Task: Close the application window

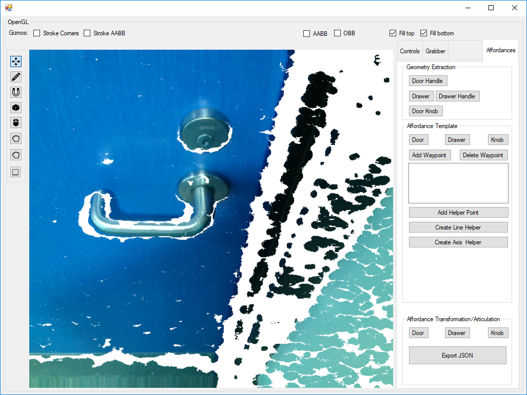Action: click(x=515, y=8)
